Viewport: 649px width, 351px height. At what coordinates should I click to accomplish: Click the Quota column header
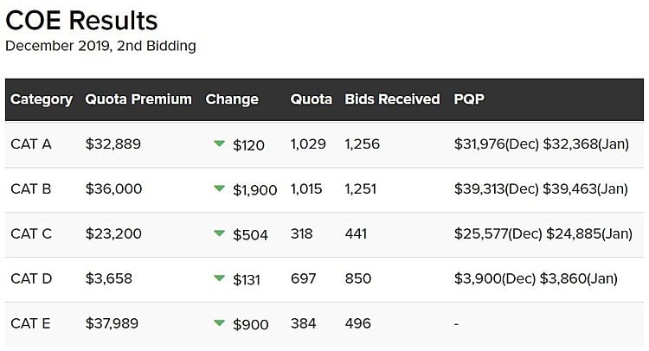(x=312, y=99)
